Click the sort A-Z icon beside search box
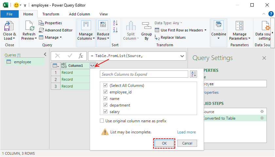This screenshot has height=157, width=275. (193, 74)
